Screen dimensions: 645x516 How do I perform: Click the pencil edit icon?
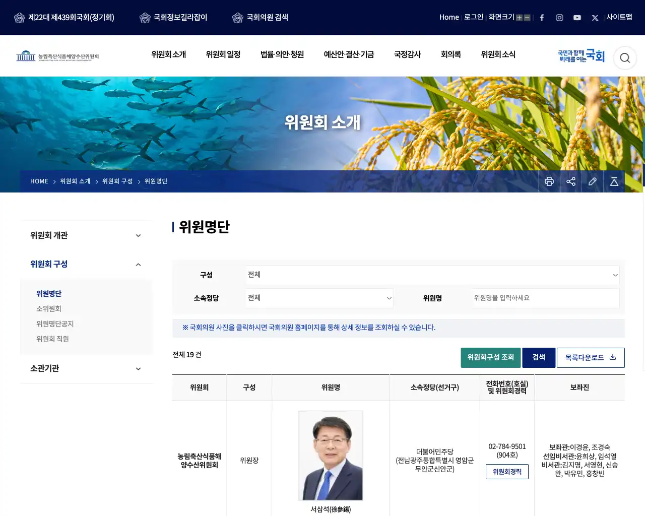click(593, 181)
